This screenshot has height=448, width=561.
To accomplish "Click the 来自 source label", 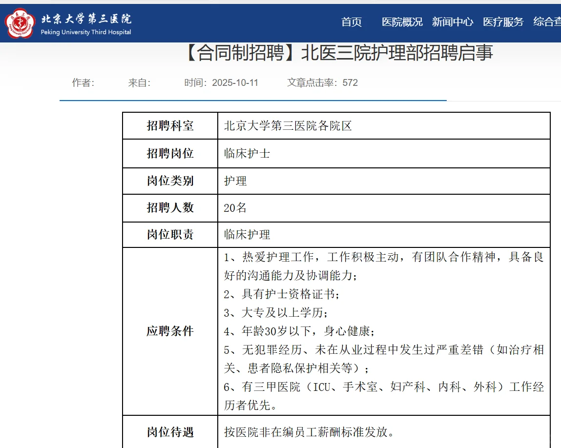I will click(x=139, y=82).
